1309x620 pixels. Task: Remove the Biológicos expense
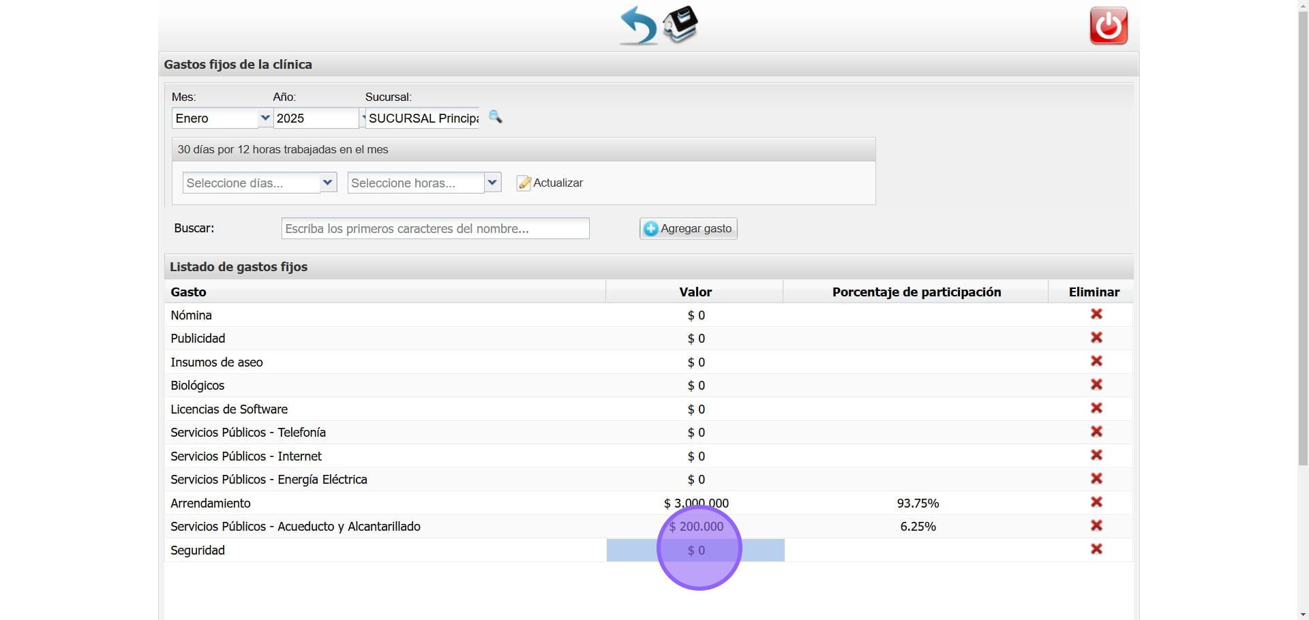tap(1096, 384)
